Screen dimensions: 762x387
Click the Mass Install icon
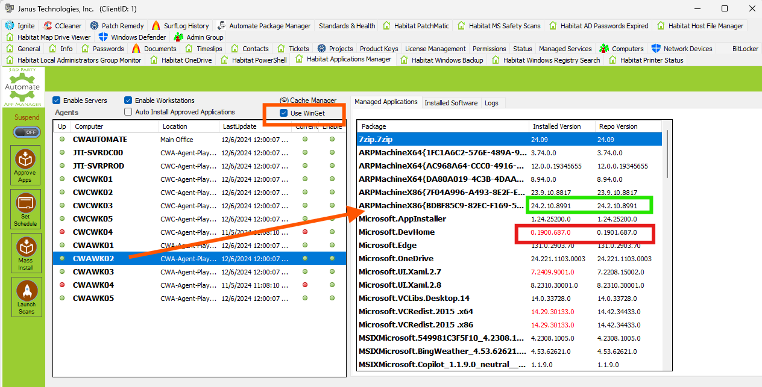pyautogui.click(x=25, y=252)
